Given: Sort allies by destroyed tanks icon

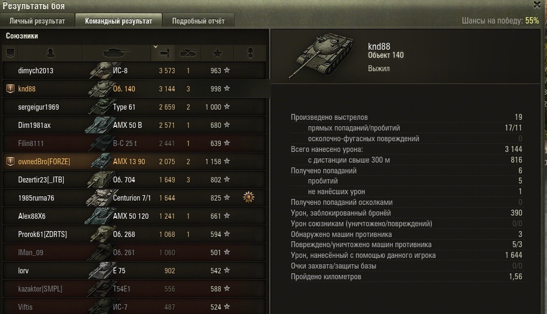Looking at the screenshot, I should [x=189, y=53].
